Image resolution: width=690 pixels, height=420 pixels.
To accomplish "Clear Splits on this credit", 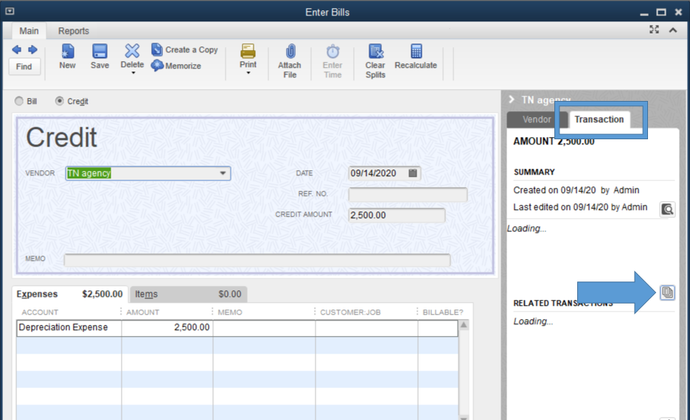I will point(375,61).
